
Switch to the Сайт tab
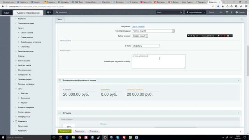(x=7, y=13)
